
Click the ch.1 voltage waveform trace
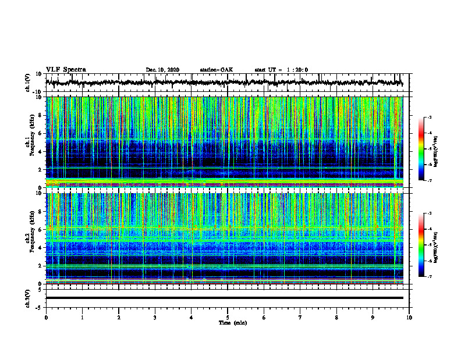(x=224, y=83)
